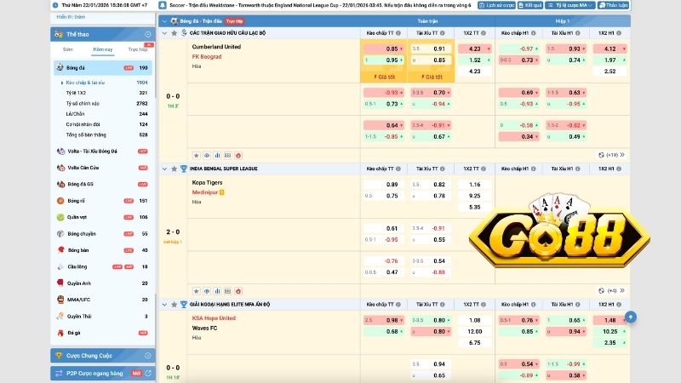Collapse the Thể thao panel circle arrow
The width and height of the screenshot is (681, 383).
pyautogui.click(x=147, y=34)
